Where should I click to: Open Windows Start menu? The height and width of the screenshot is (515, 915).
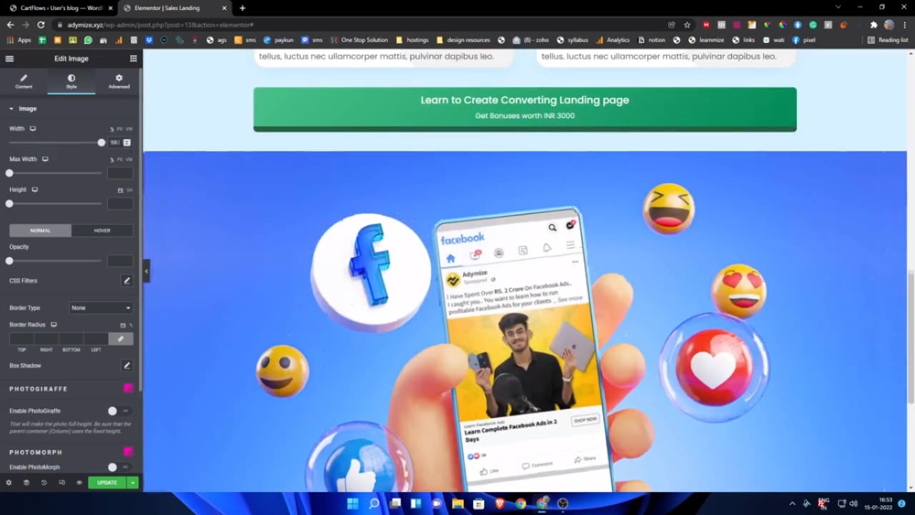click(352, 504)
